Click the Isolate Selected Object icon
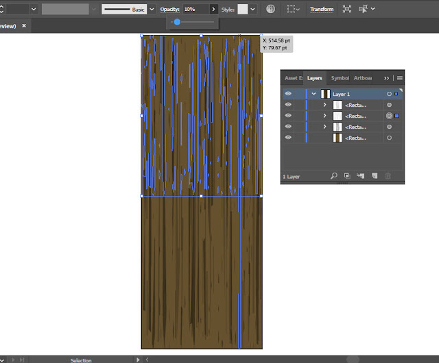The width and height of the screenshot is (439, 363). pyautogui.click(x=346, y=9)
